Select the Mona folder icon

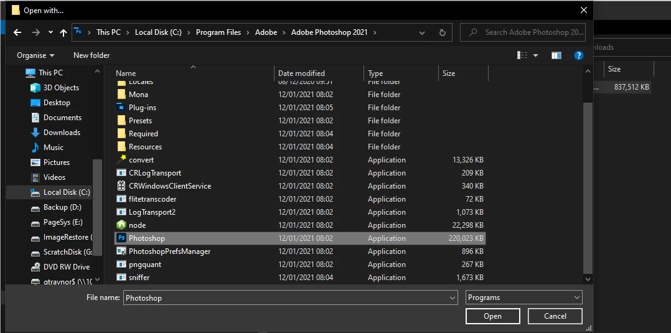click(121, 95)
